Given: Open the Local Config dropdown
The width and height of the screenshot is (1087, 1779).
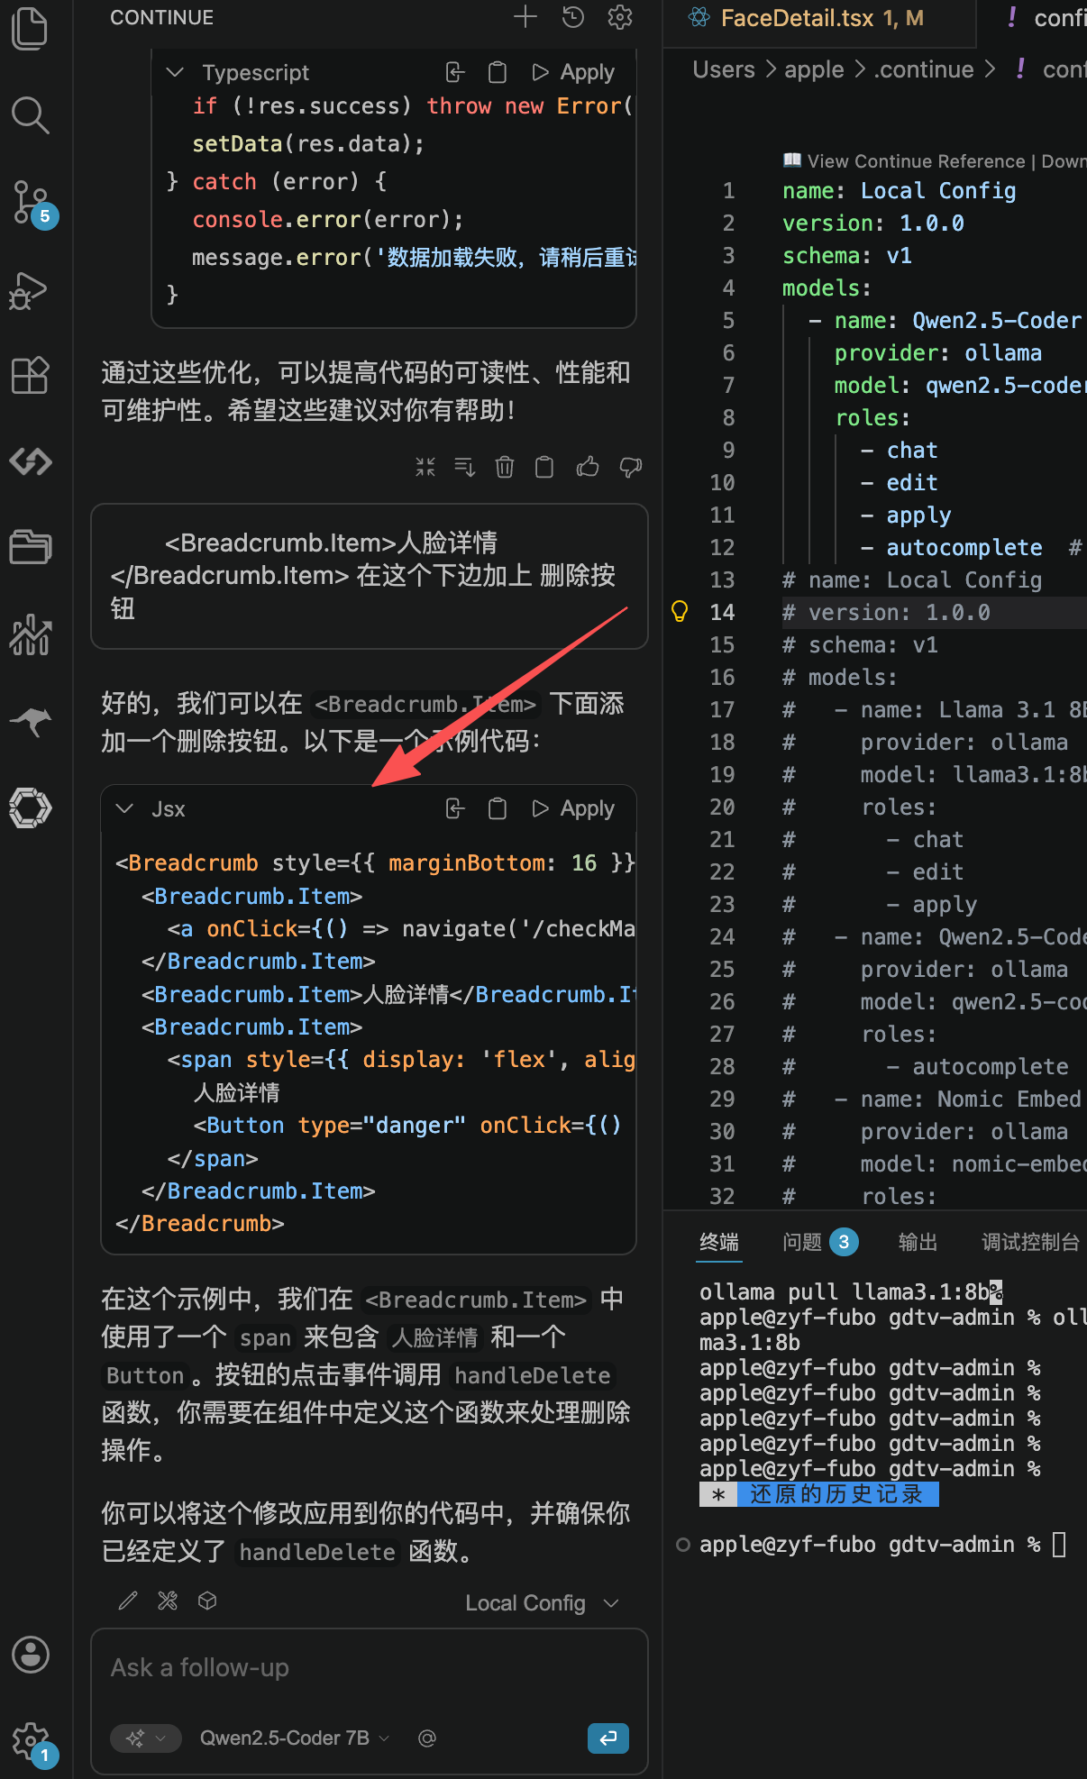Looking at the screenshot, I should coord(542,1603).
